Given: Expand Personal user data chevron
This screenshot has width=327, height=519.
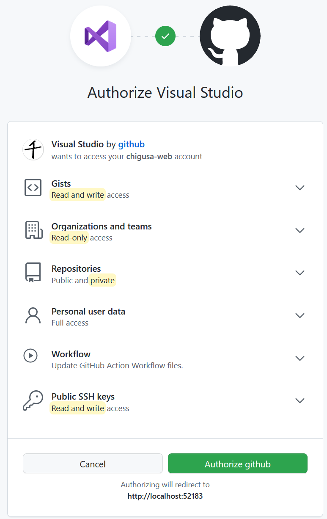Looking at the screenshot, I should [300, 315].
